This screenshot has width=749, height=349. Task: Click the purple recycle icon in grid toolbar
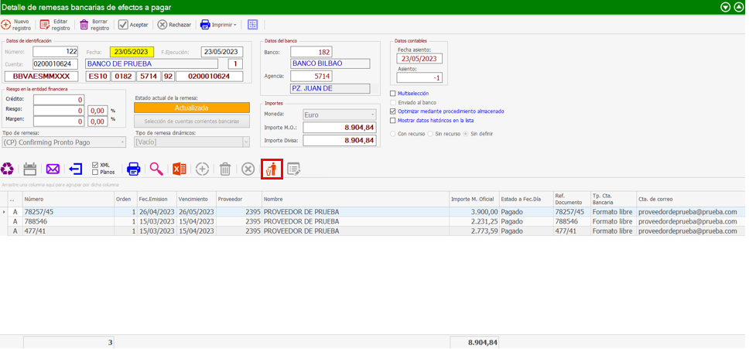click(x=8, y=169)
